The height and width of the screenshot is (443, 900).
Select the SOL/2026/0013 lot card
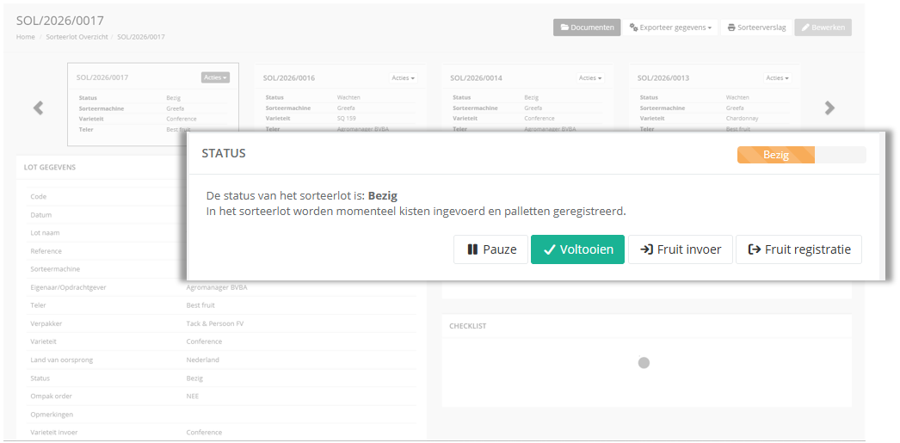[x=714, y=99]
